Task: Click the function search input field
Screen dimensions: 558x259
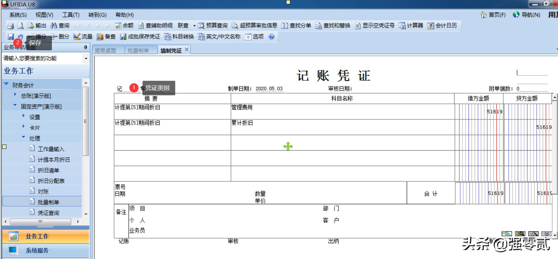Action: pyautogui.click(x=42, y=58)
